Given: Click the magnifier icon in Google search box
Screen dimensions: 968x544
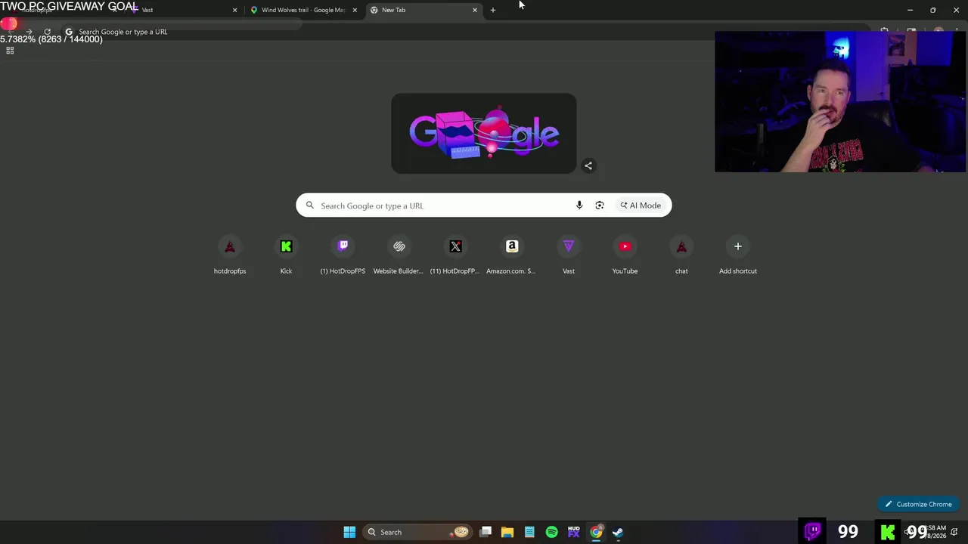Looking at the screenshot, I should coord(309,206).
